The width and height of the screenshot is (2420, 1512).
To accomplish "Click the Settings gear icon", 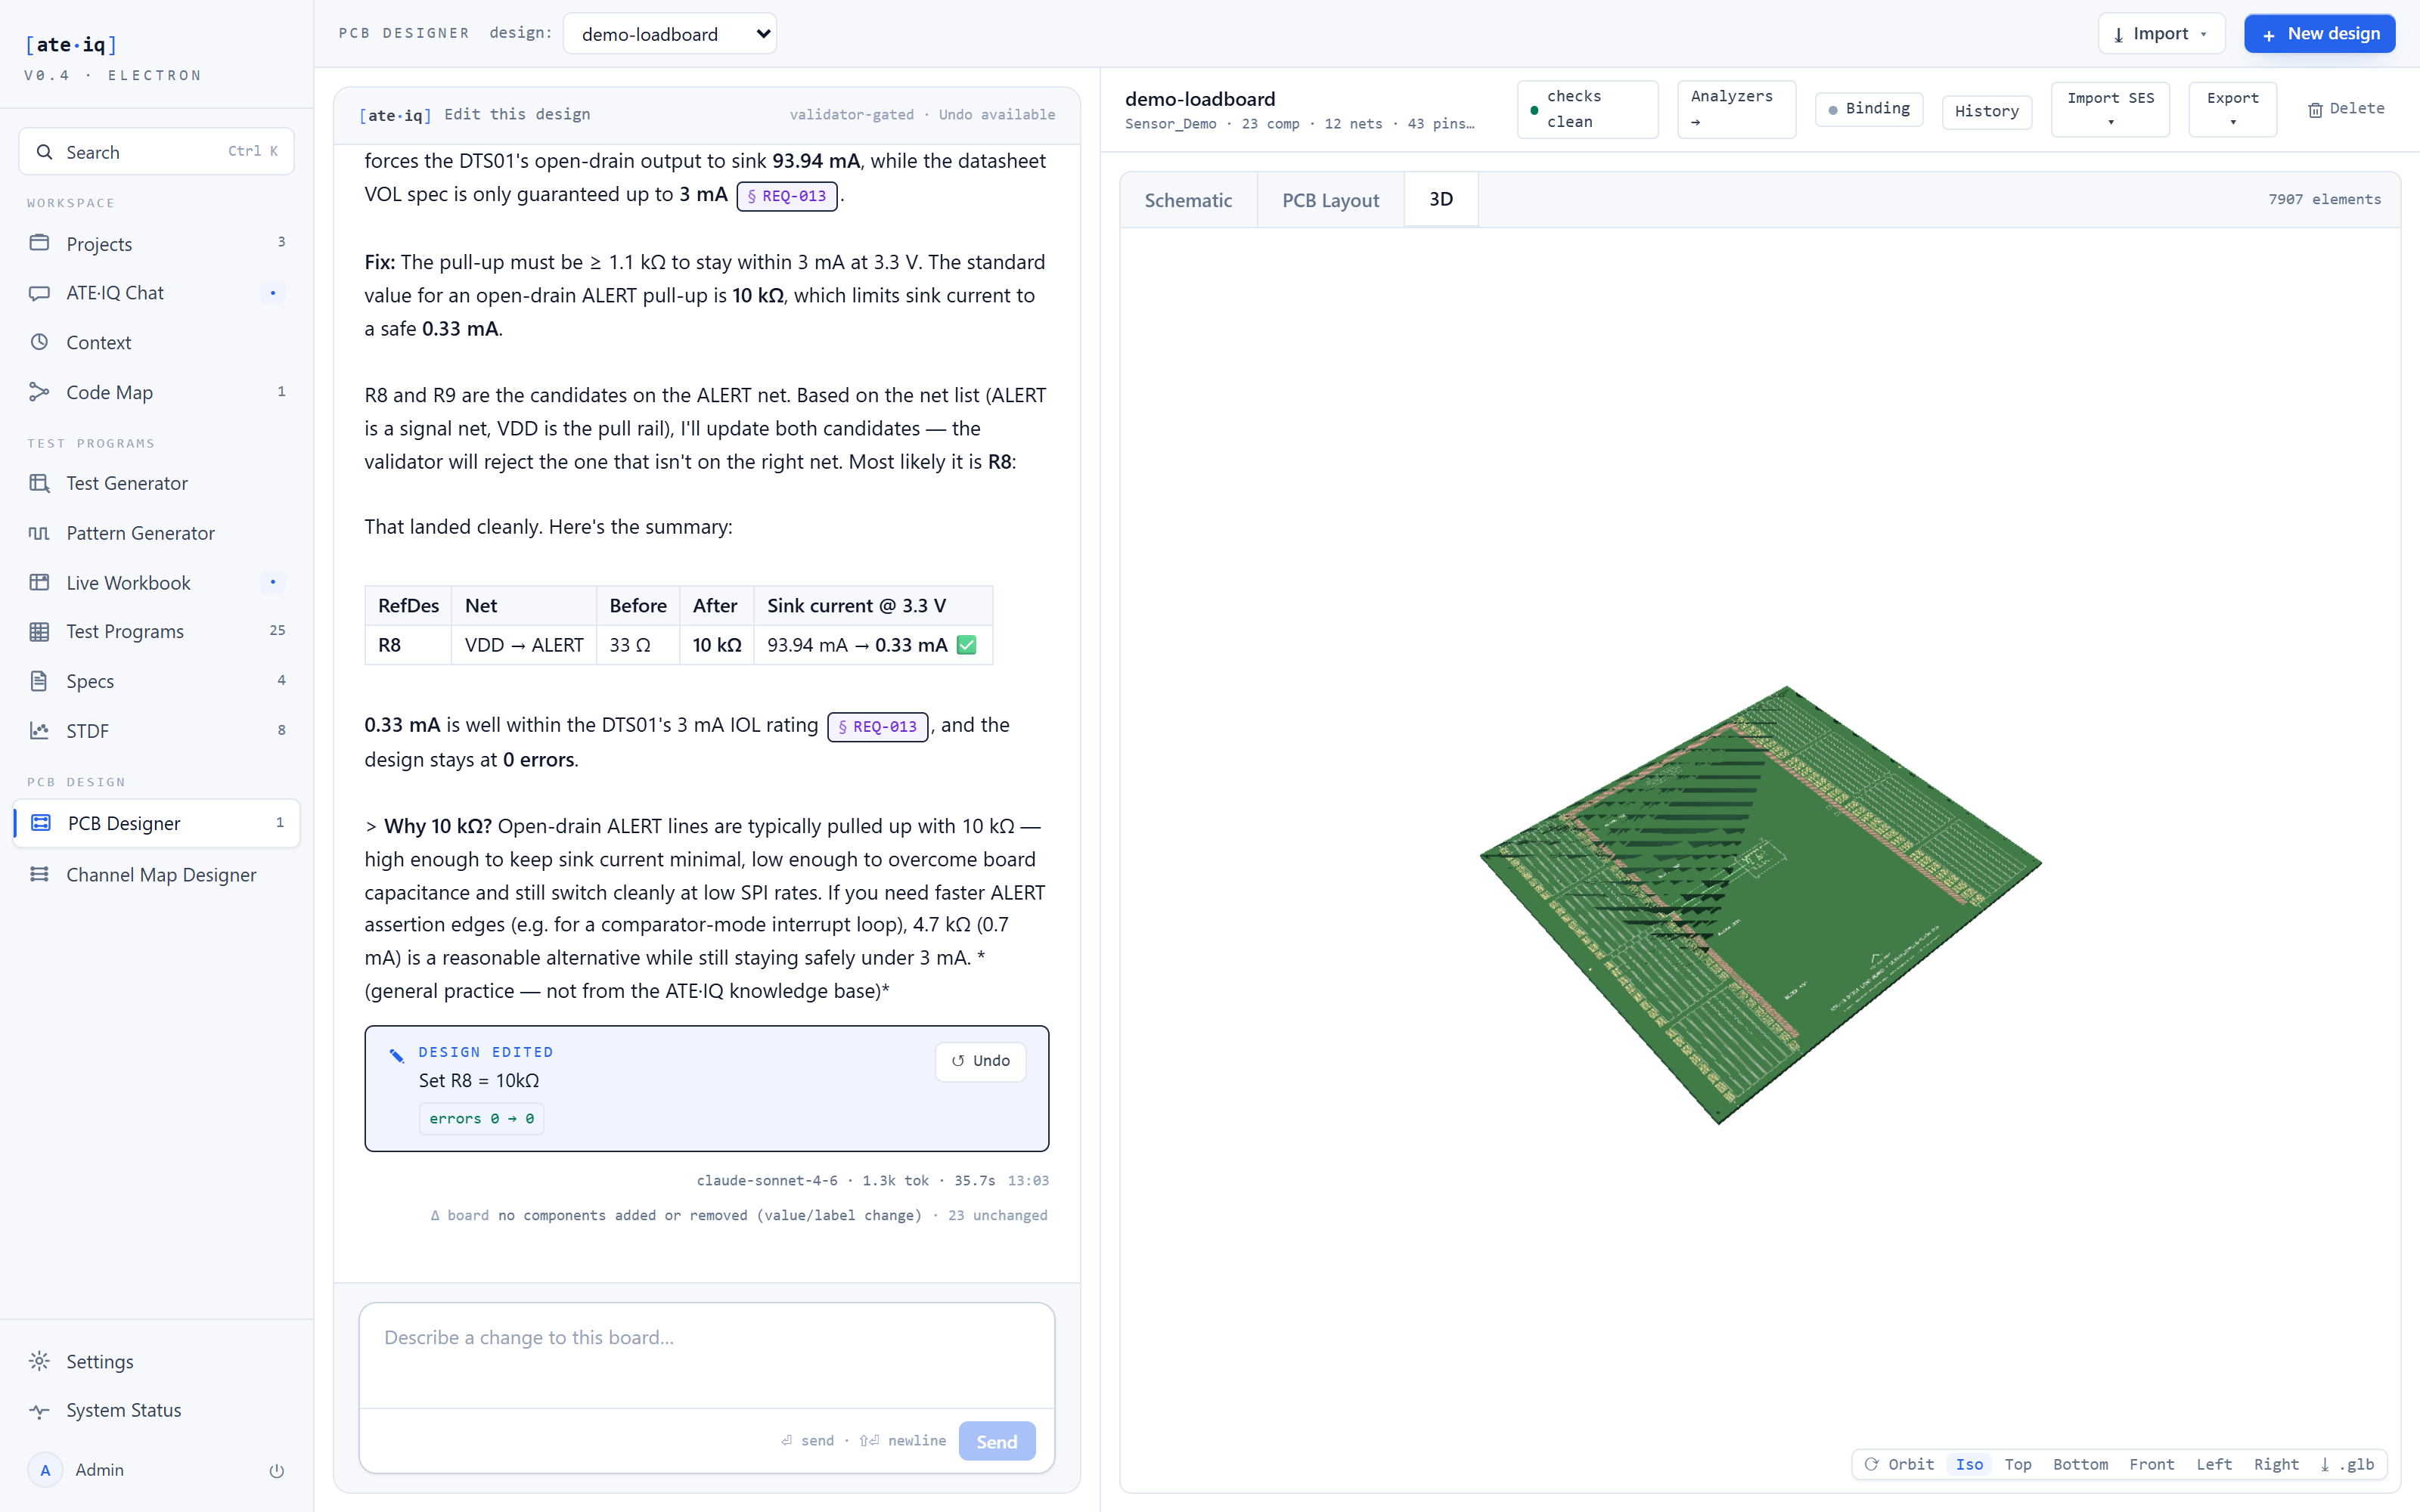I will (39, 1361).
